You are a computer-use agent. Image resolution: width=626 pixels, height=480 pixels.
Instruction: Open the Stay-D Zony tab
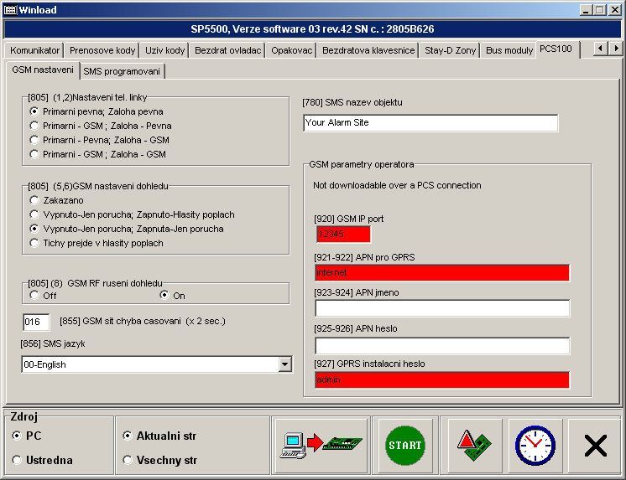coord(450,50)
